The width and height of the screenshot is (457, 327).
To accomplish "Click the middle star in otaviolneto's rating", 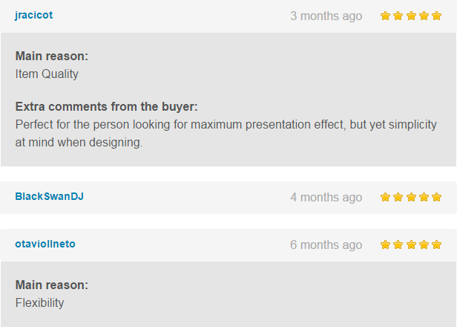I will click(411, 245).
